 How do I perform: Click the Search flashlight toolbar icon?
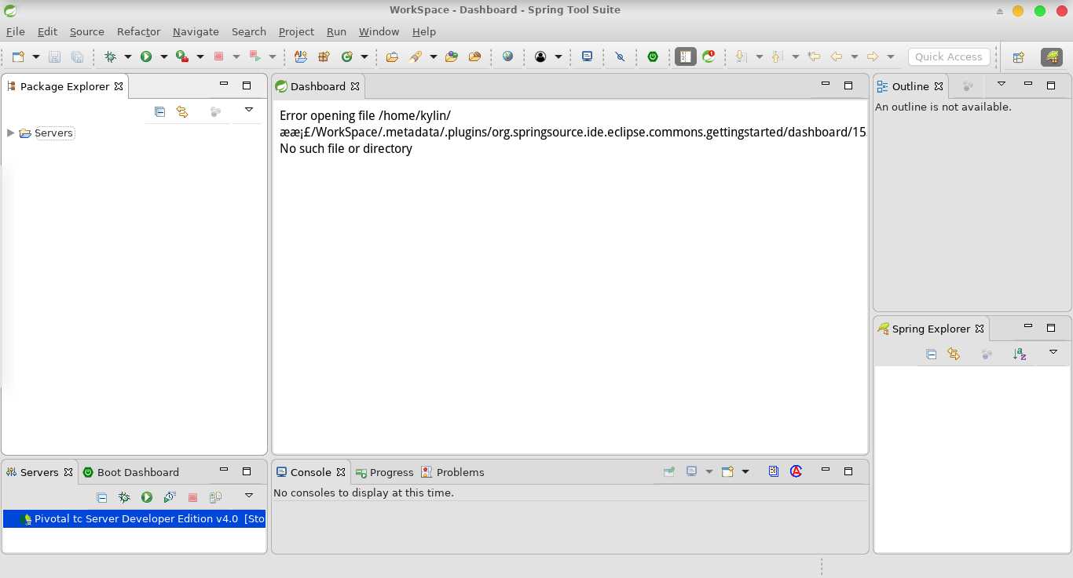[x=416, y=56]
